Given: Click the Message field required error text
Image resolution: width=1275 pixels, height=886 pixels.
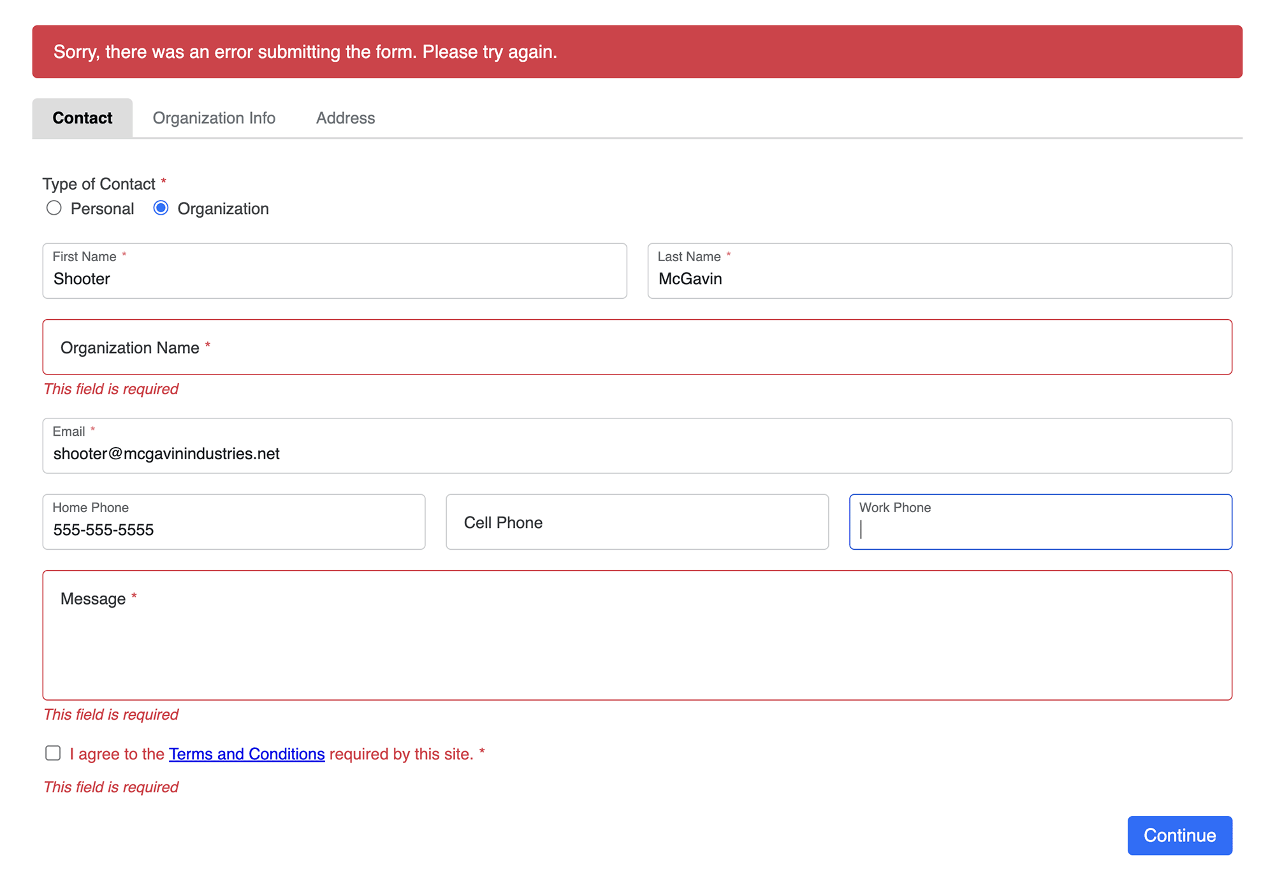Looking at the screenshot, I should [x=111, y=715].
